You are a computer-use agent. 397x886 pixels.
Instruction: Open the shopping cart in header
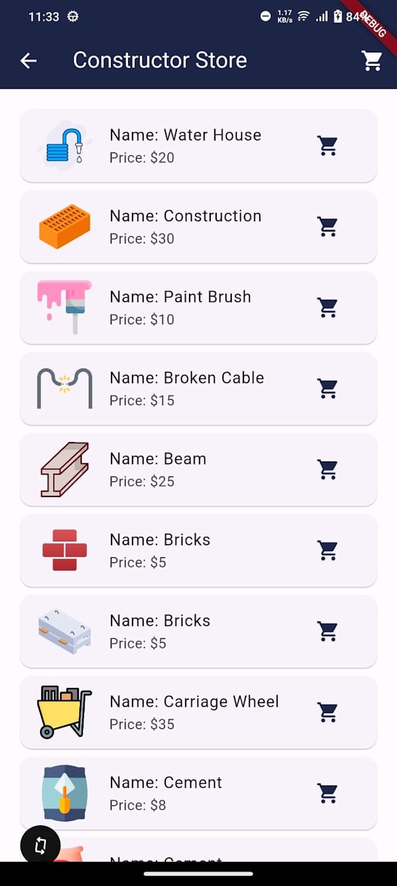coord(372,60)
